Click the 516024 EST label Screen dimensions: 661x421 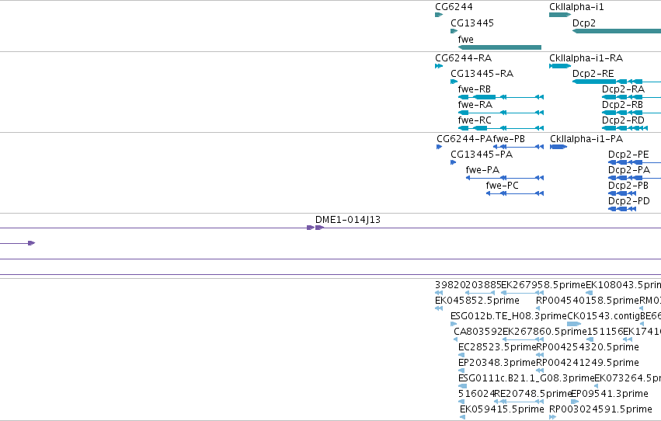tap(476, 394)
